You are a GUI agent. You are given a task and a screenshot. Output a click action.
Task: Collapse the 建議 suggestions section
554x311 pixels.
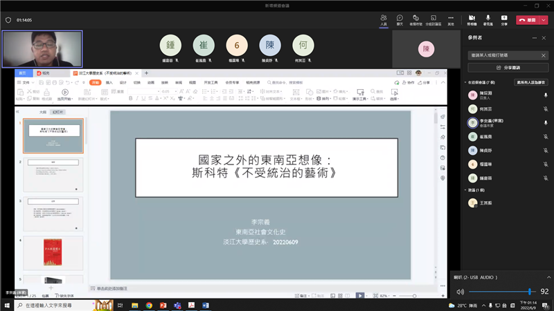point(466,189)
